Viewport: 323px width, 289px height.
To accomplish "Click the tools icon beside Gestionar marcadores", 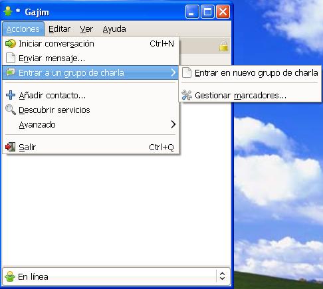I will point(187,95).
